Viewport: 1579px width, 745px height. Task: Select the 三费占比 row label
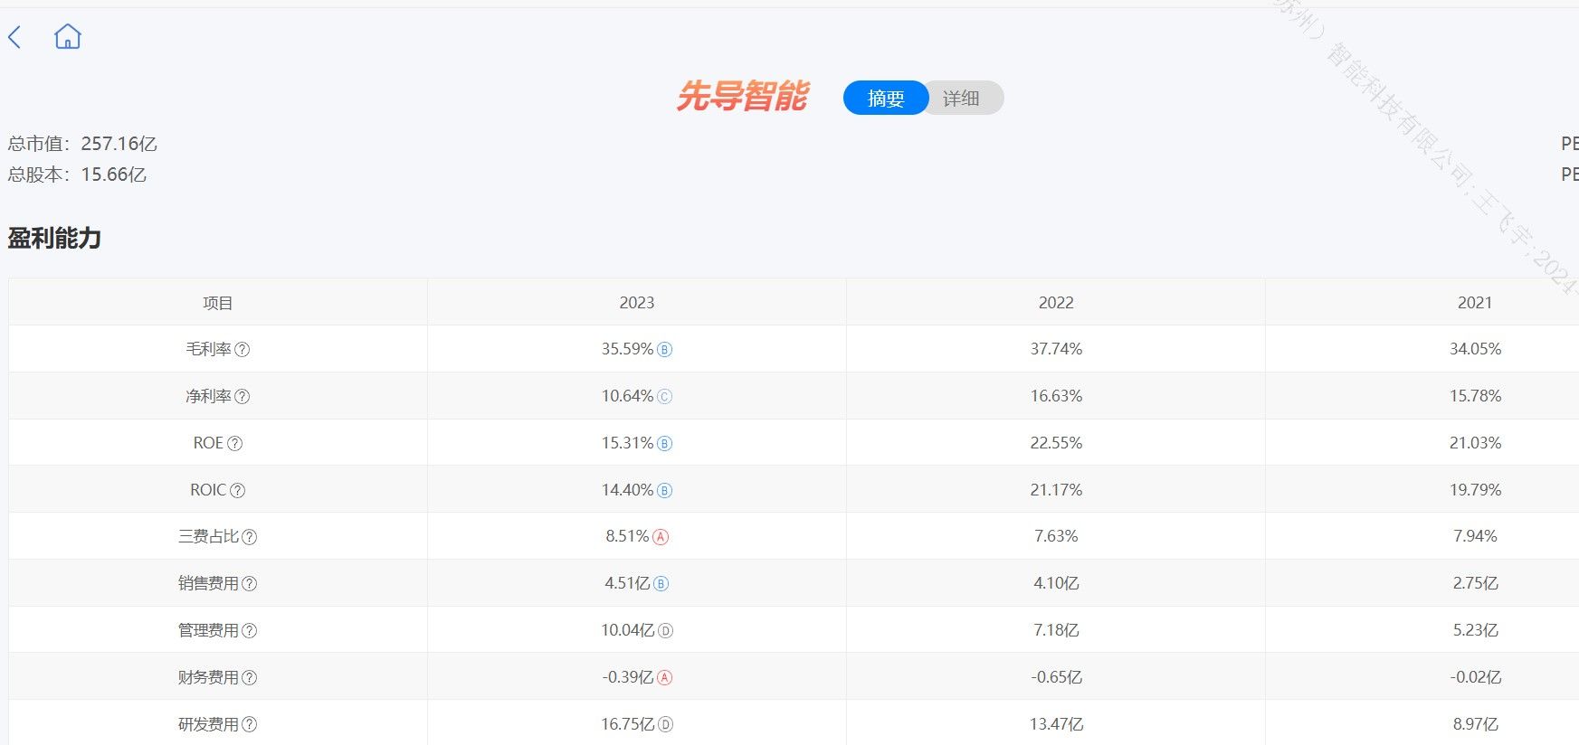(x=209, y=536)
